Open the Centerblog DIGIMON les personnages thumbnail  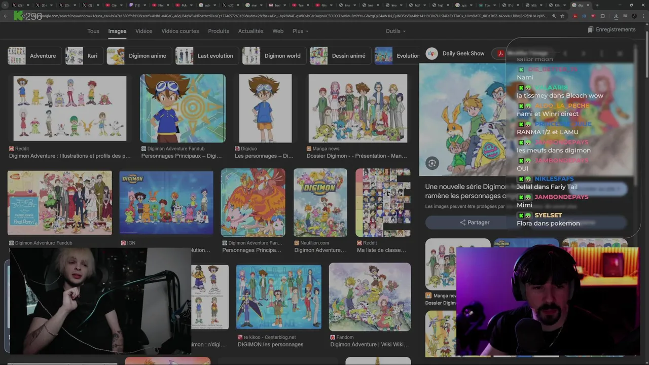pos(279,297)
